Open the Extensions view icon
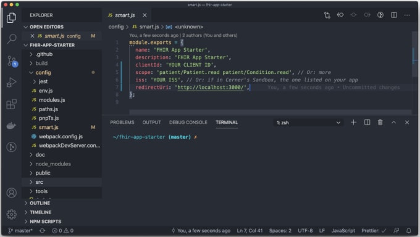Viewport: 420px width, 237px height. [x=11, y=104]
